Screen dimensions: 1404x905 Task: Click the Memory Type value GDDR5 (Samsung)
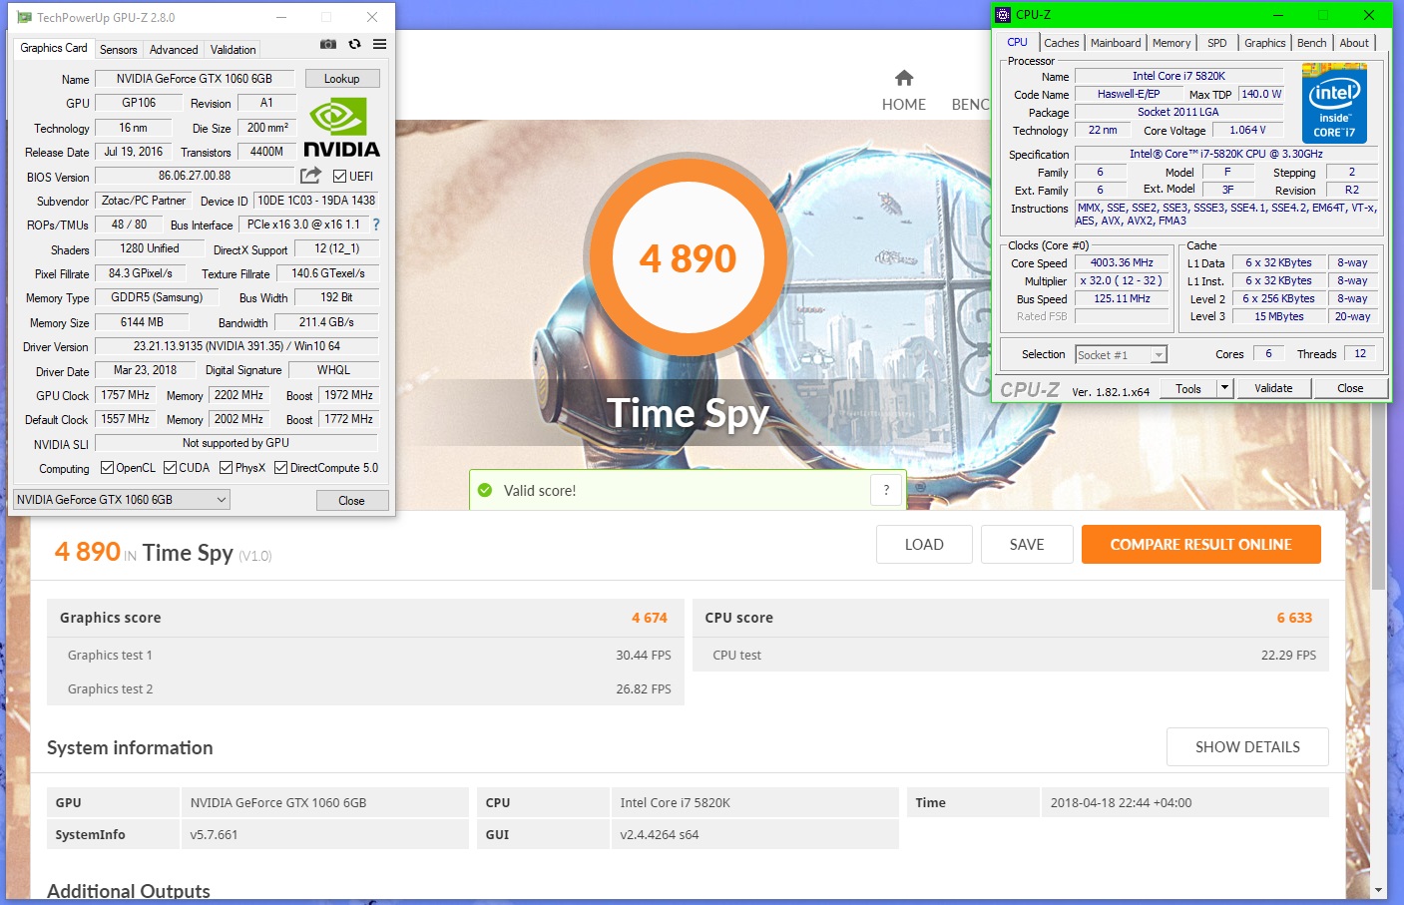[x=157, y=297]
